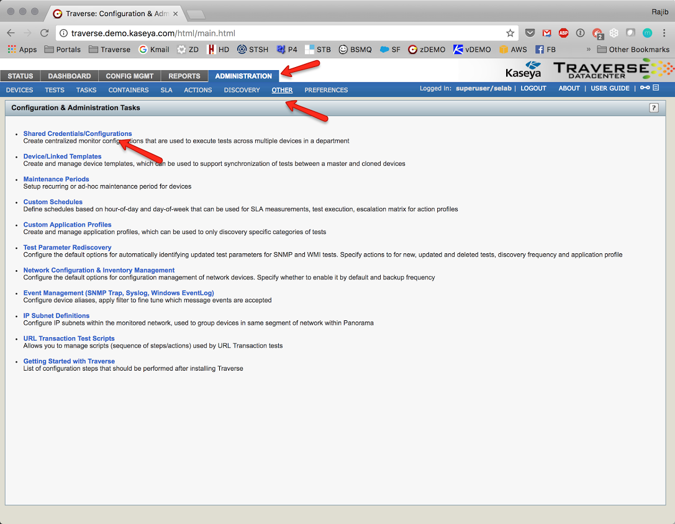Open the STSH bookmark
Image resolution: width=675 pixels, height=524 pixels.
(253, 50)
